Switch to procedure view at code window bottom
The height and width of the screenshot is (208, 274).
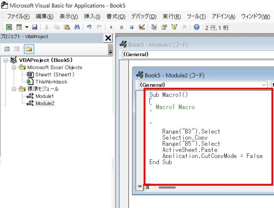pos(140,187)
